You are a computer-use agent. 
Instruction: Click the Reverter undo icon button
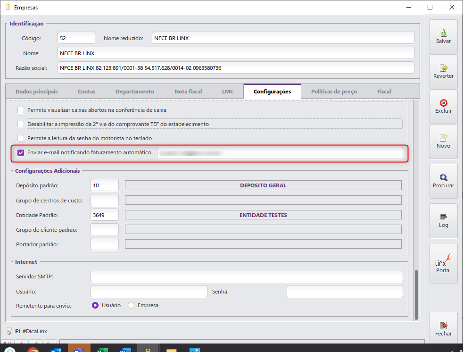tap(443, 72)
